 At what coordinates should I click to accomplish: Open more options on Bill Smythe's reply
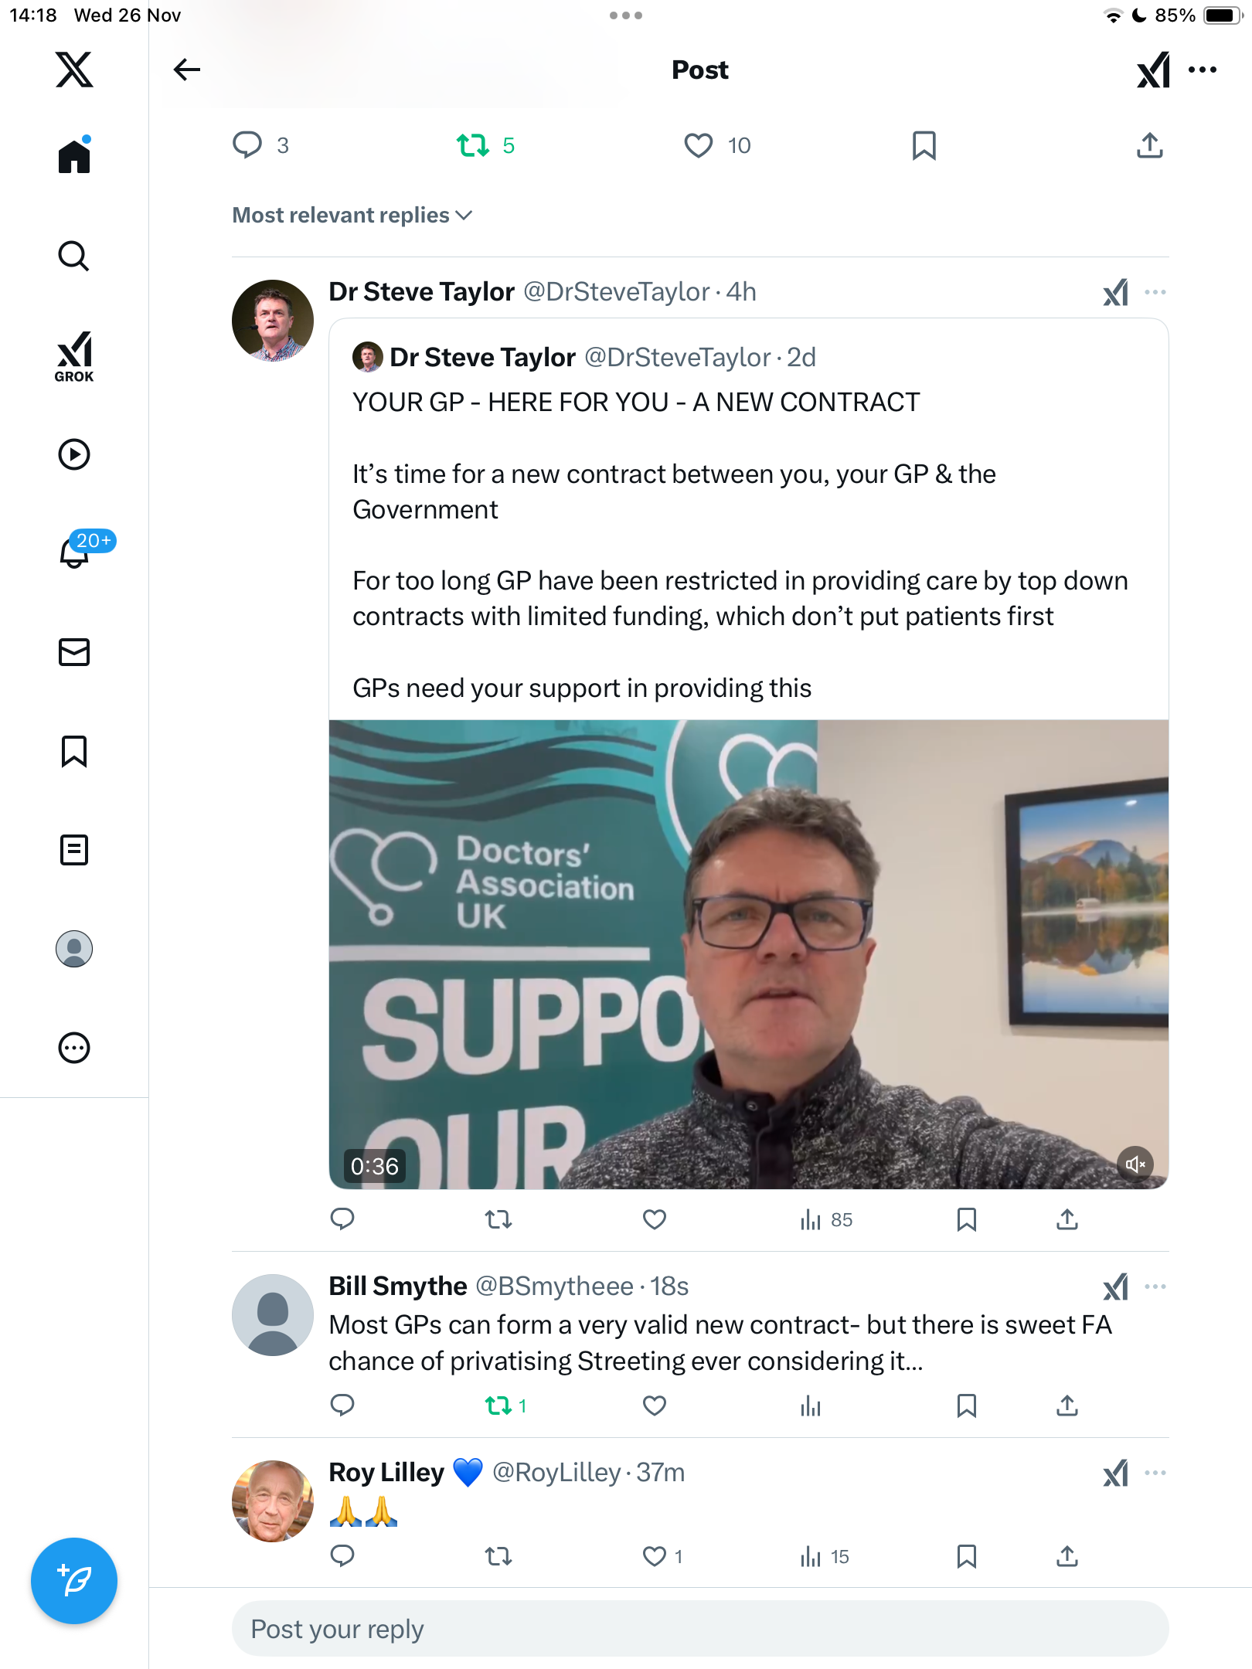pyautogui.click(x=1155, y=1287)
